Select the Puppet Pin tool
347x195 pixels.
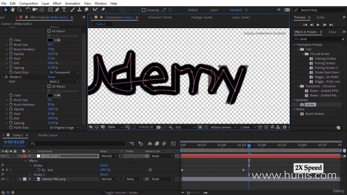click(103, 10)
